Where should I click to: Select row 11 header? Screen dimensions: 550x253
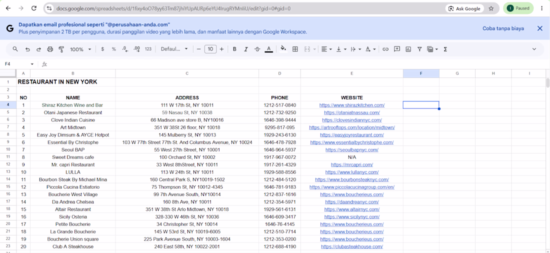[7, 157]
